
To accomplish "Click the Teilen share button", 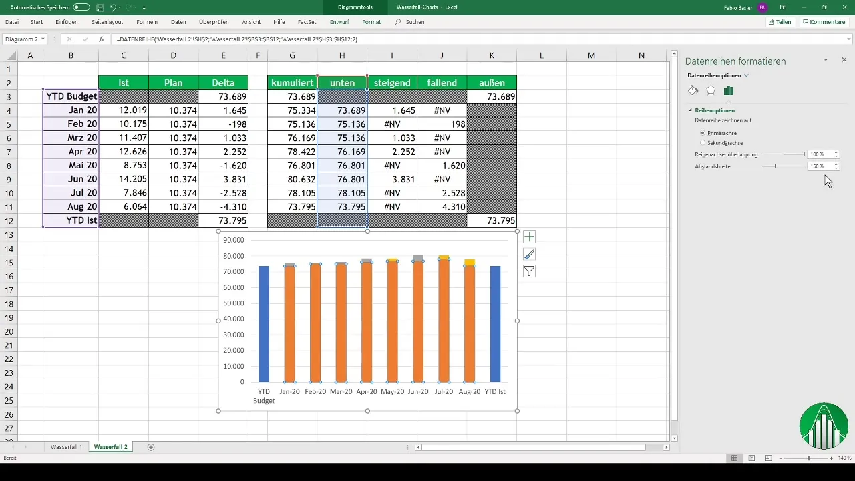I will (x=780, y=22).
